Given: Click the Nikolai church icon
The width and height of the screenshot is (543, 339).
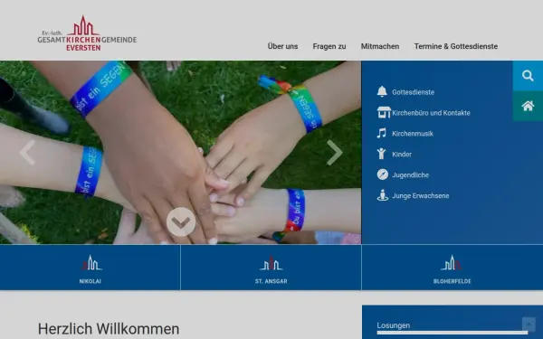Looking at the screenshot, I should tap(90, 263).
